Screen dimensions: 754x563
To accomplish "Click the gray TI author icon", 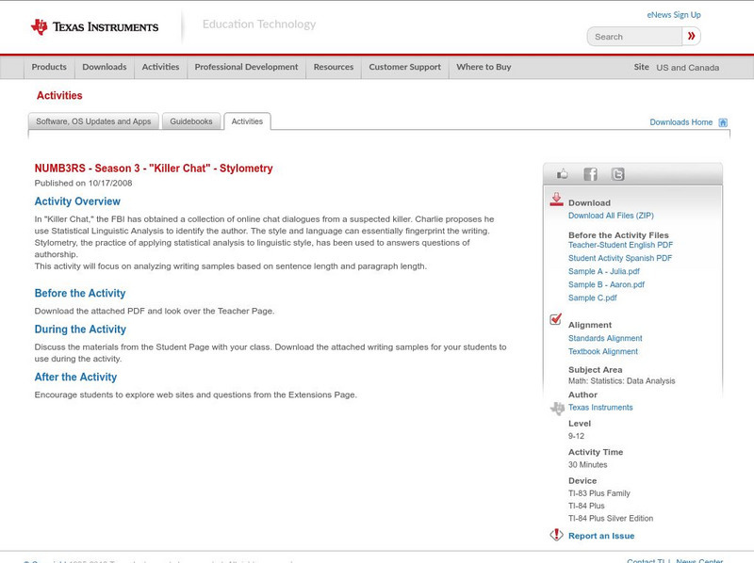I will [557, 409].
